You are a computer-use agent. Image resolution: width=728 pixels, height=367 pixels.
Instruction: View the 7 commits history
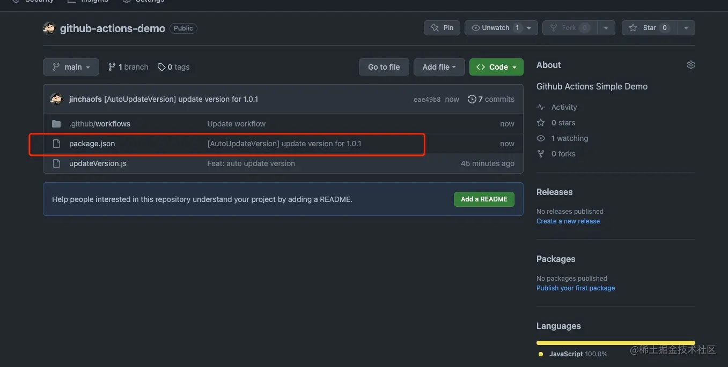click(x=491, y=99)
